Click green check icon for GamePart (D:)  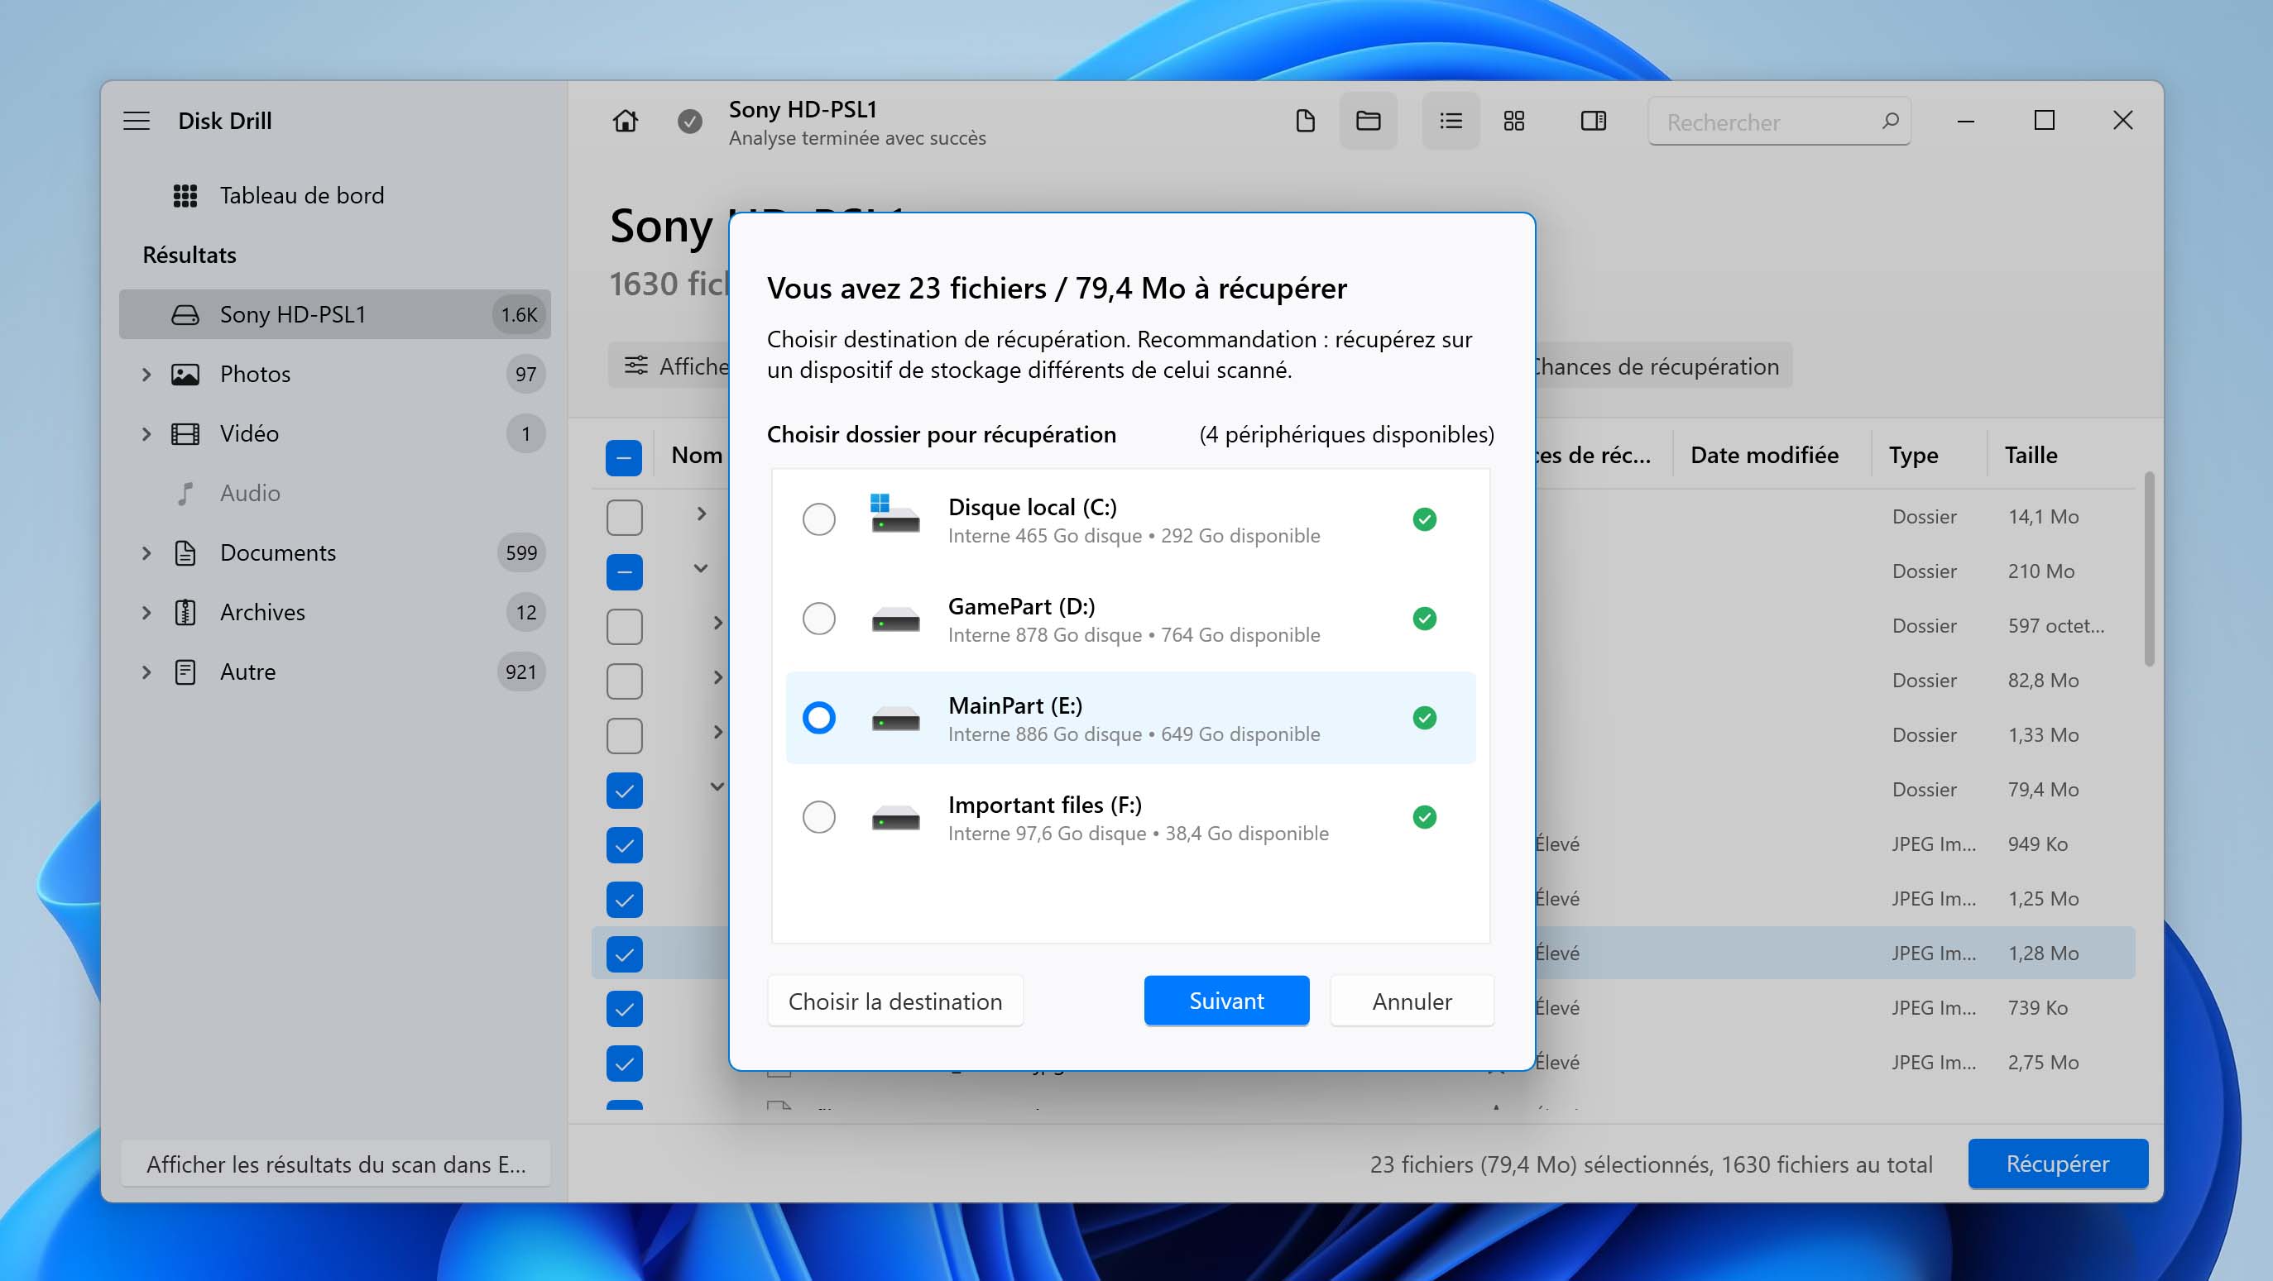click(1424, 619)
